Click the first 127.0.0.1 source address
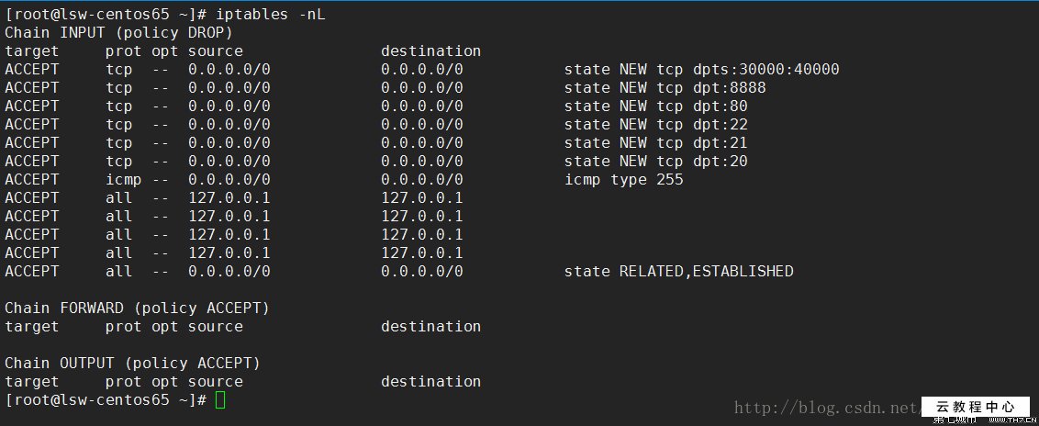Image resolution: width=1039 pixels, height=426 pixels. point(229,198)
